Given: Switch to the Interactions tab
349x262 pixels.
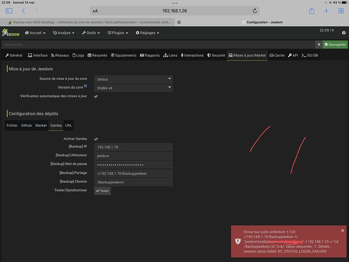Looking at the screenshot, I should coord(192,55).
